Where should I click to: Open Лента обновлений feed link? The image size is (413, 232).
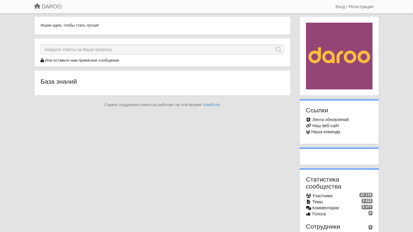[x=330, y=120]
